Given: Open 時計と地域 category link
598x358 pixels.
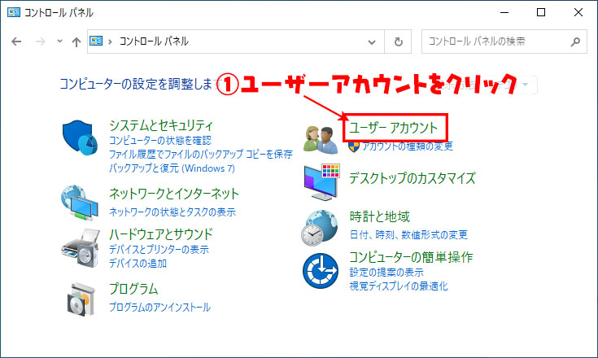Looking at the screenshot, I should pyautogui.click(x=379, y=216).
